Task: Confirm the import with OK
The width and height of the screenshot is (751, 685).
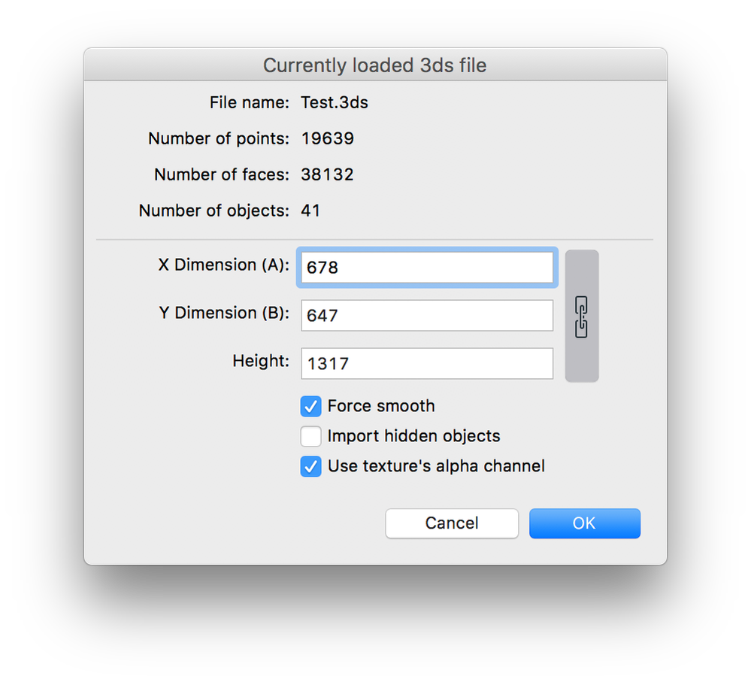Action: [x=584, y=523]
